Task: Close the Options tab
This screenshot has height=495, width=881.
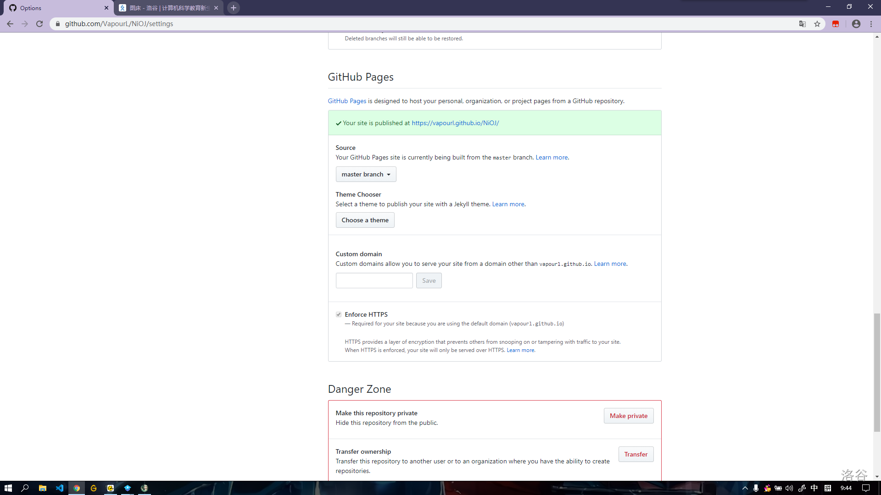Action: pos(106,8)
